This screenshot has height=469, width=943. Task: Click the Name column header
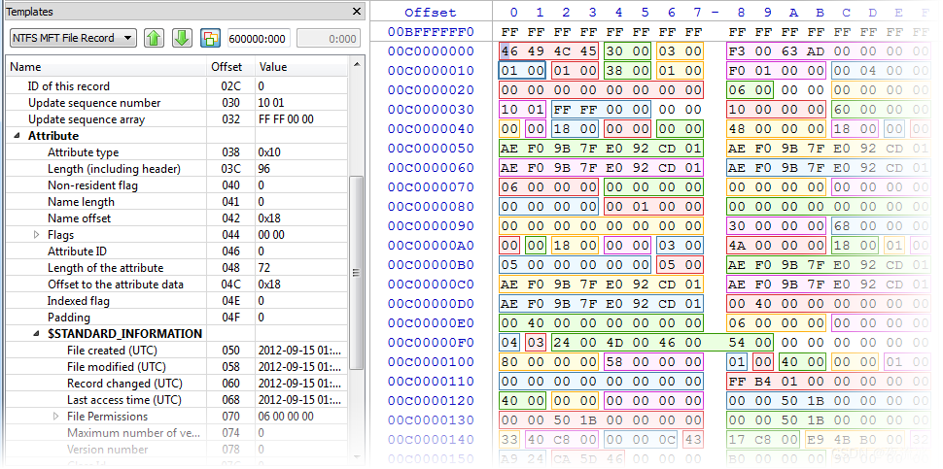106,67
